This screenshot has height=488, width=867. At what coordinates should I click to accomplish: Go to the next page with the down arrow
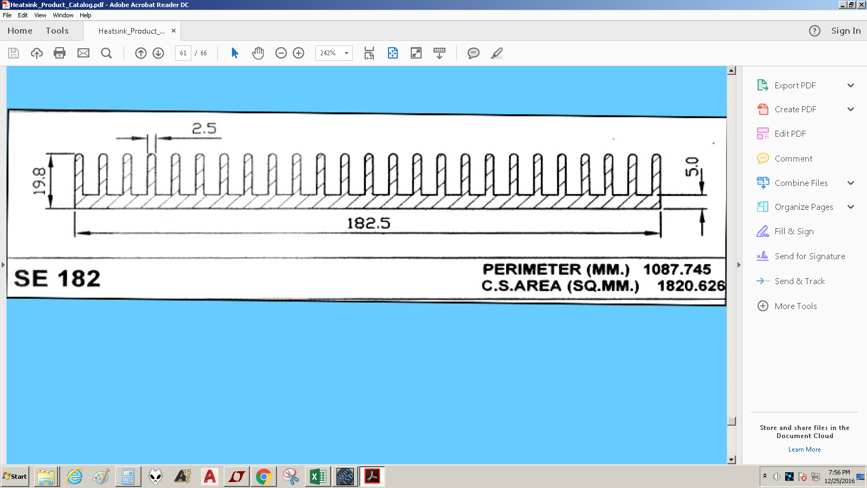(158, 53)
